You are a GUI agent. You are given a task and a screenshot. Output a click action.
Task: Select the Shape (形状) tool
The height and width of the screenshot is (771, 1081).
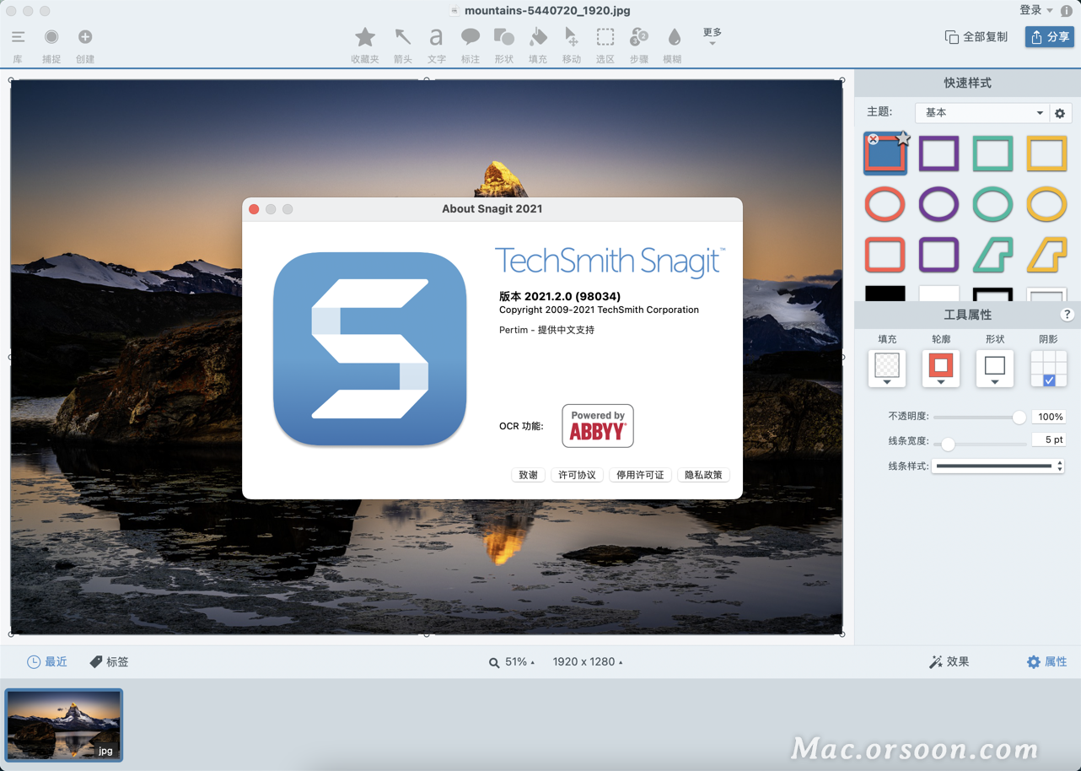point(504,37)
